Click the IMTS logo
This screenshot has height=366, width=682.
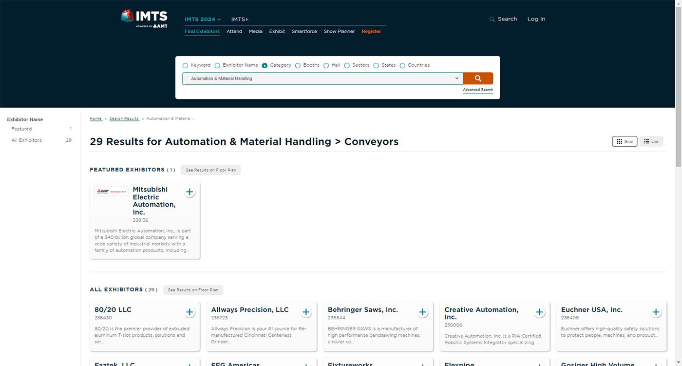144,19
